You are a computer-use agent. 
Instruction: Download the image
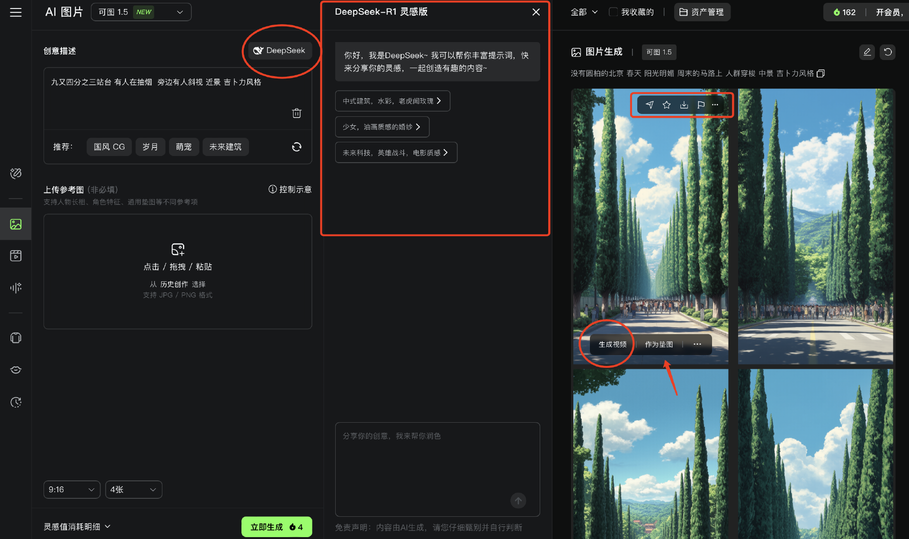pos(684,105)
